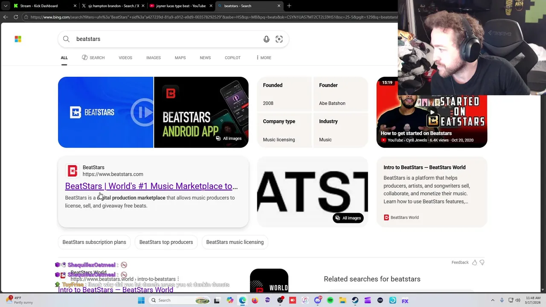The height and width of the screenshot is (307, 546).
Task: Click All images on the Android App image
Action: tap(229, 138)
